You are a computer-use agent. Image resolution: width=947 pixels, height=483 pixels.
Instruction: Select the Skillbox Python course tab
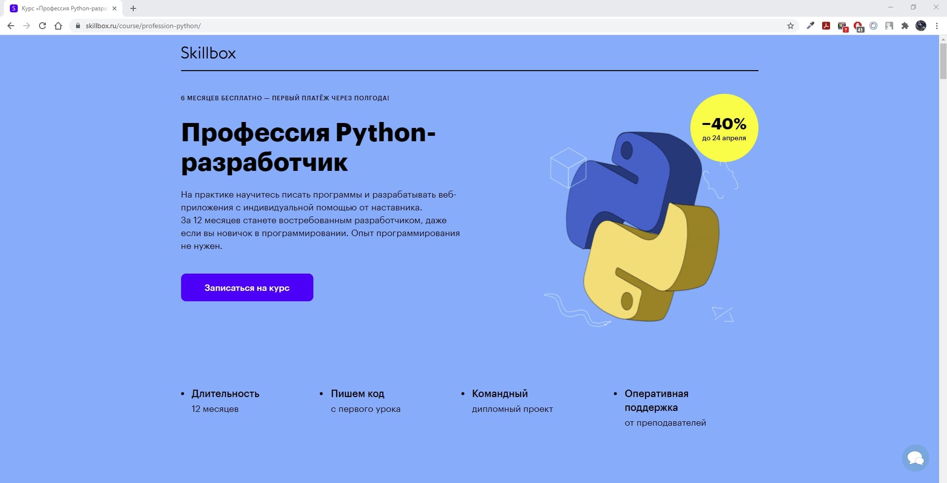pyautogui.click(x=64, y=8)
